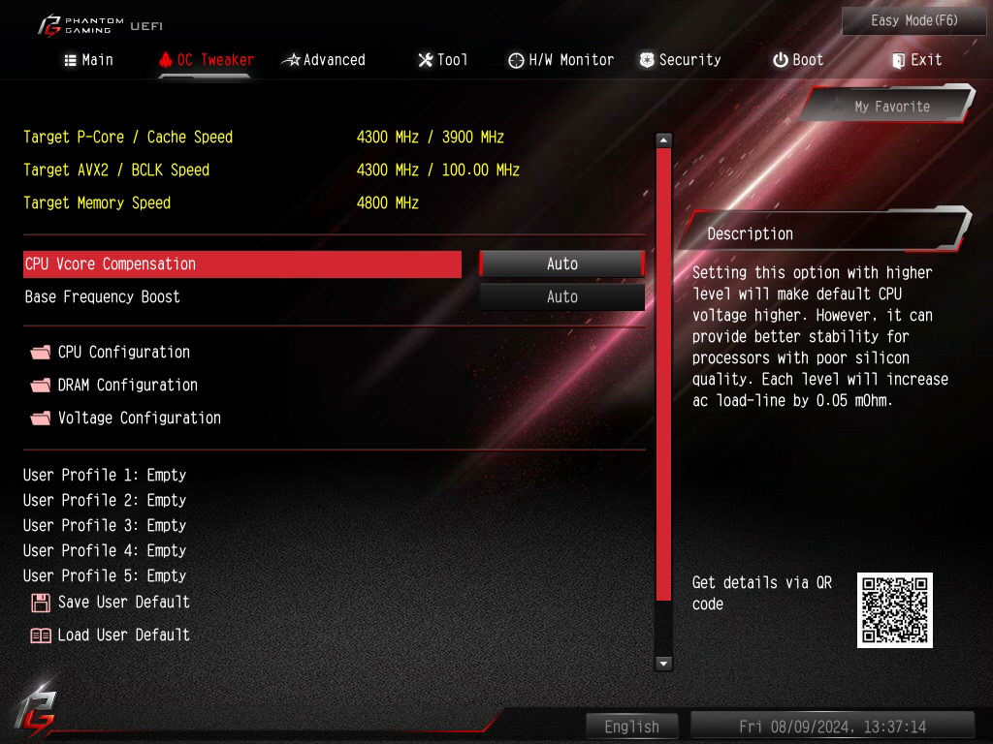Image resolution: width=993 pixels, height=744 pixels.
Task: Open the Voltage Configuration folder icon
Action: pos(41,418)
